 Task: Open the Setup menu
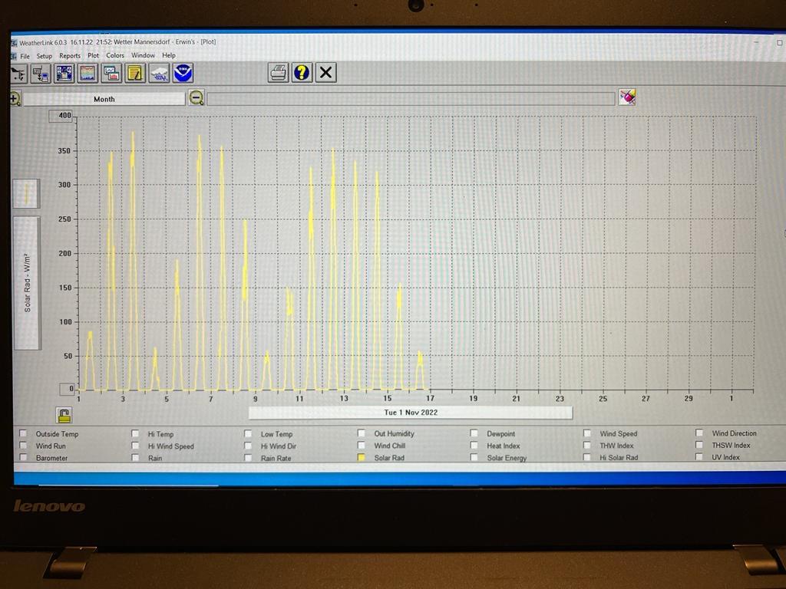(44, 56)
